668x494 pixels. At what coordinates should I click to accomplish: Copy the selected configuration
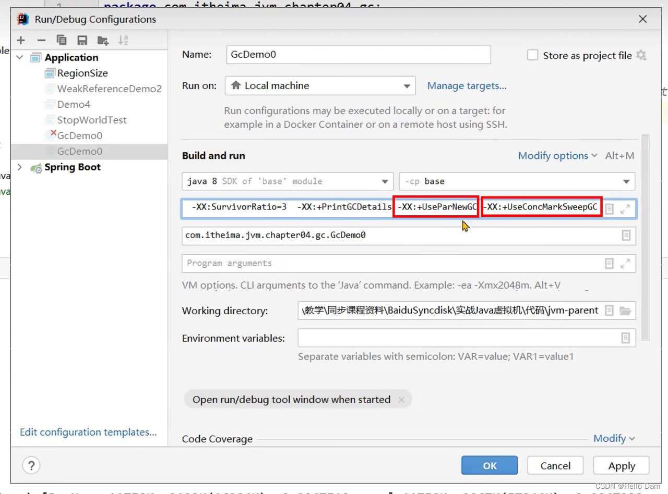click(x=62, y=40)
